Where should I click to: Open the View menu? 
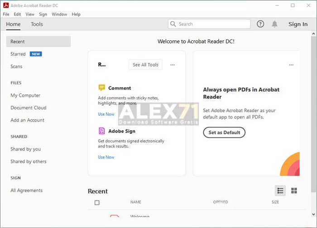click(x=30, y=14)
